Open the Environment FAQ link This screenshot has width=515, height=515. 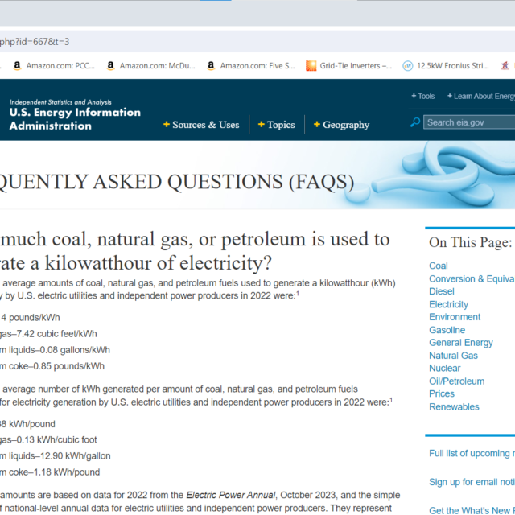click(x=454, y=317)
